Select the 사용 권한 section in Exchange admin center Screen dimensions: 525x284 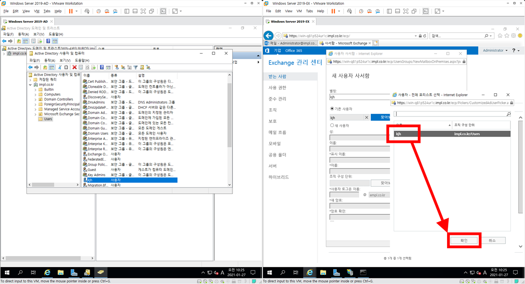277,88
